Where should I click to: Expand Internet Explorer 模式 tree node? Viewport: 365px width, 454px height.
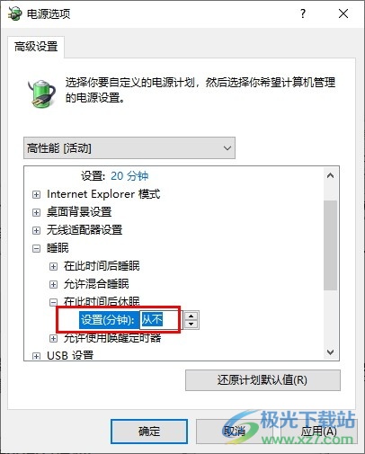36,195
